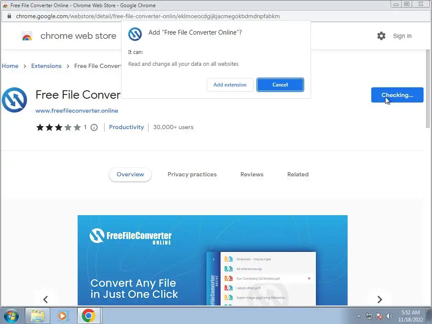Click the lock icon in address bar
Viewport: 432px width, 324px height.
[9, 16]
